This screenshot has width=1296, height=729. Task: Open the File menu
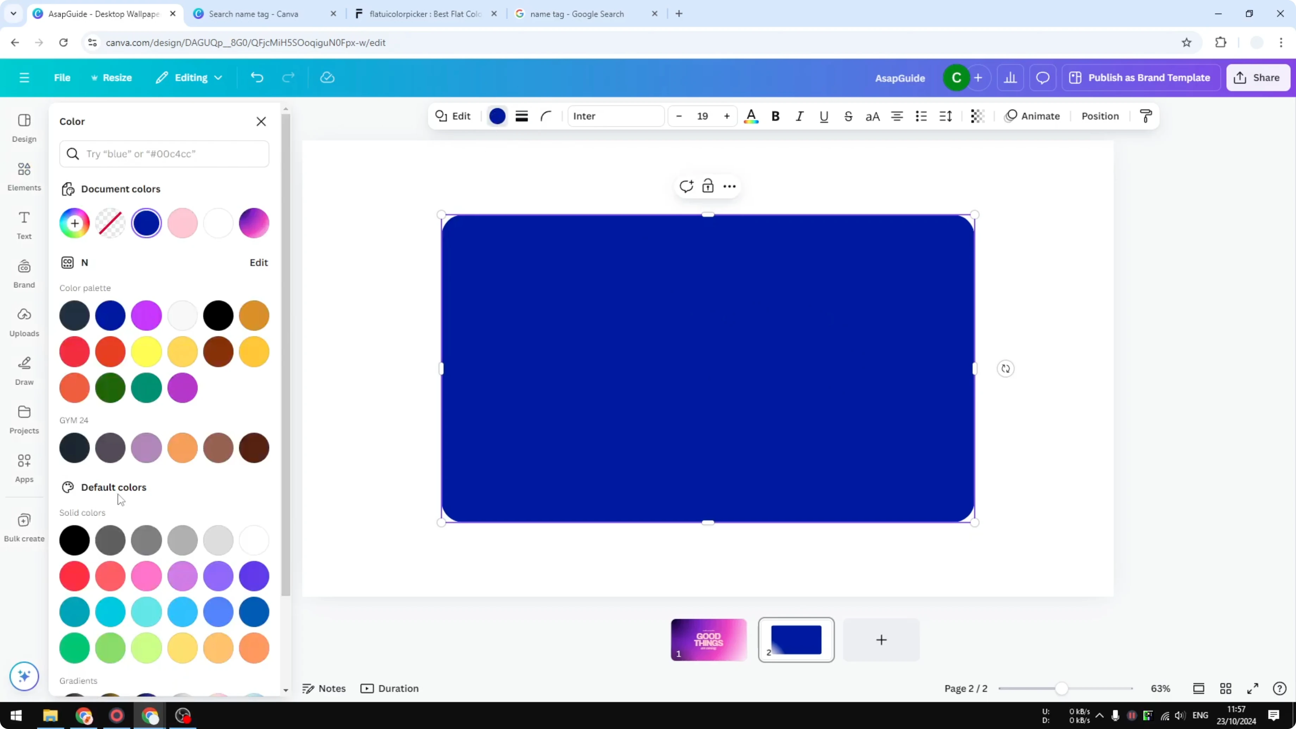tap(62, 77)
